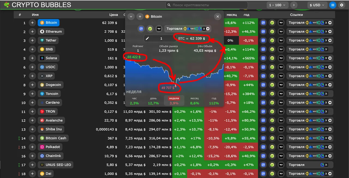Open Торговля exchanges button in Bitcoin popup
349x178 pixels.
[188, 29]
